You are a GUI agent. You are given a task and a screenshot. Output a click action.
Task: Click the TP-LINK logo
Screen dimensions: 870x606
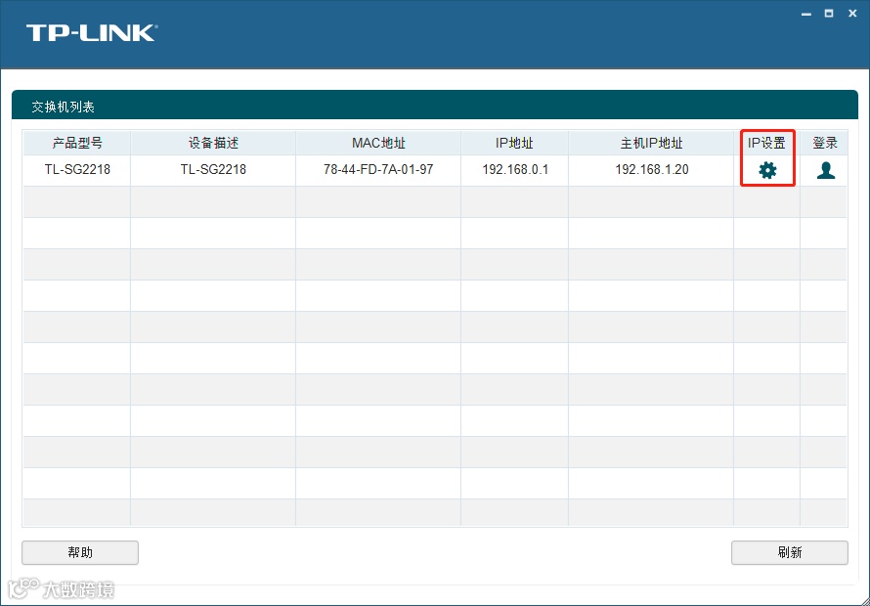pos(92,32)
